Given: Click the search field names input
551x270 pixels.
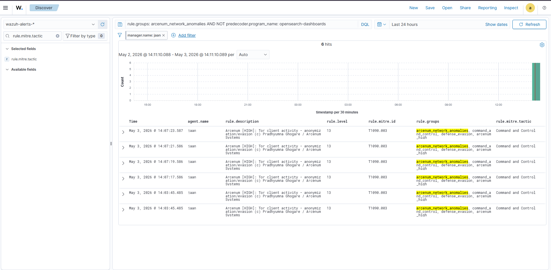Looking at the screenshot, I should pos(33,36).
